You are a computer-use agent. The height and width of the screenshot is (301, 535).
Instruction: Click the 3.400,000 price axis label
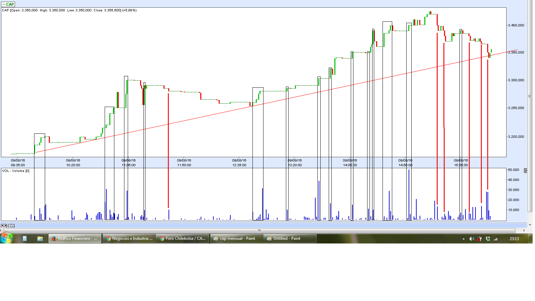[x=516, y=25]
